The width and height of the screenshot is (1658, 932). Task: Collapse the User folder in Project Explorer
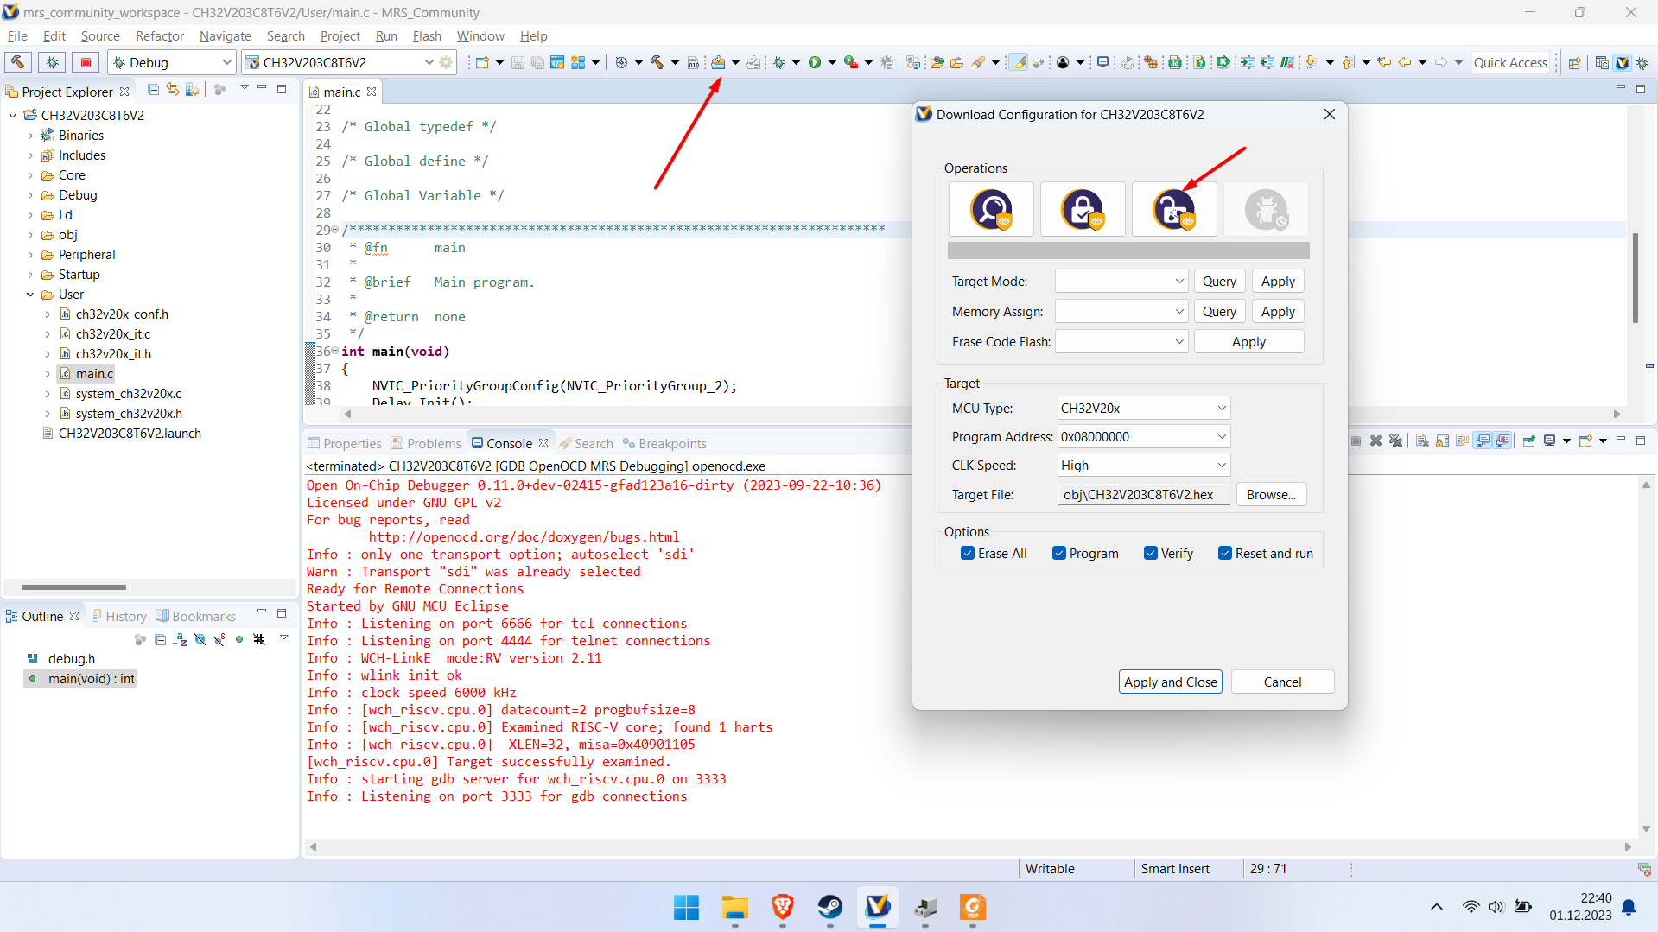click(30, 295)
